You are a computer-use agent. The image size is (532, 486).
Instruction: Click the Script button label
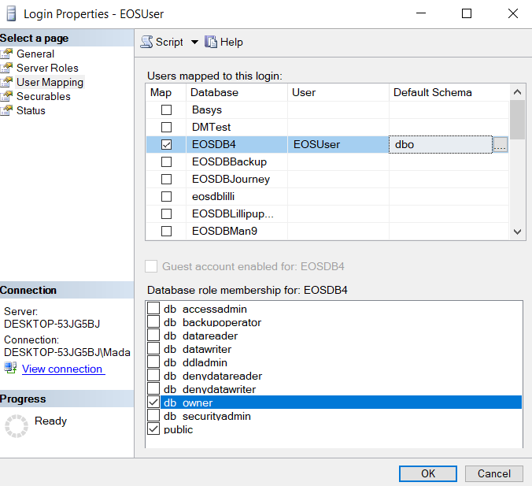169,42
